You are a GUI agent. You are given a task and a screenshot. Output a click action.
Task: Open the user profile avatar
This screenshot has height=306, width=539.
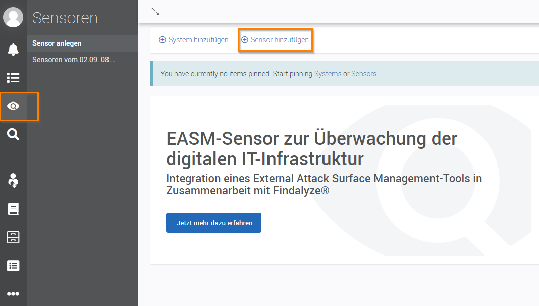click(x=13, y=17)
